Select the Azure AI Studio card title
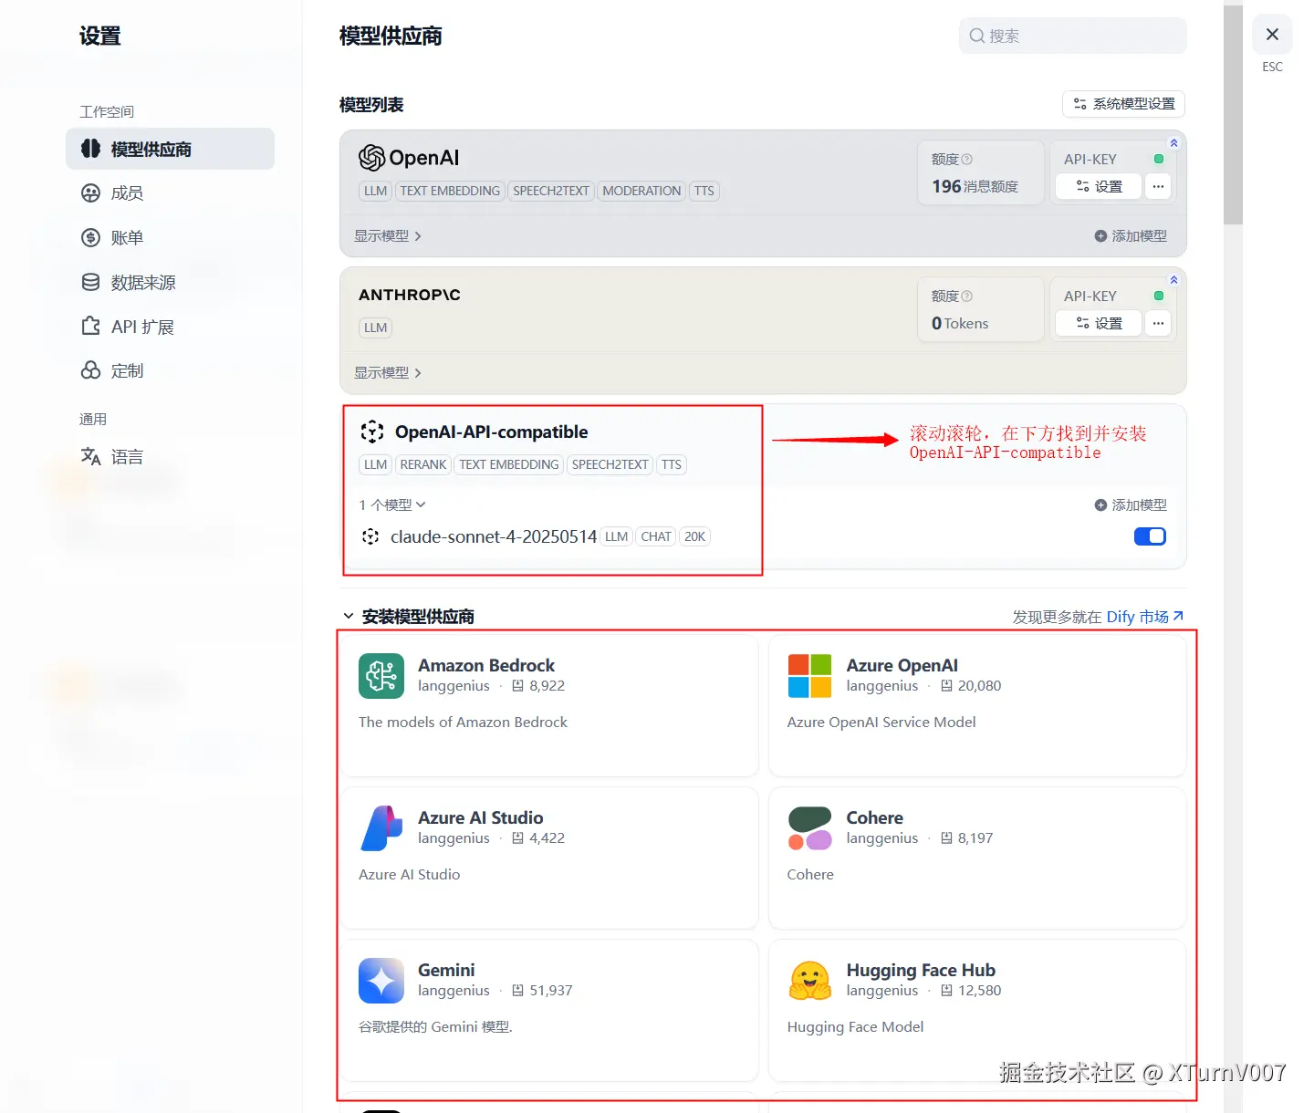 click(x=480, y=817)
